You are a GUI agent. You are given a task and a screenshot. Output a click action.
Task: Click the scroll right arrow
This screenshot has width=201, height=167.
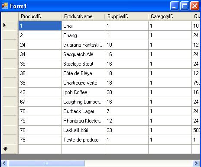[196, 163]
